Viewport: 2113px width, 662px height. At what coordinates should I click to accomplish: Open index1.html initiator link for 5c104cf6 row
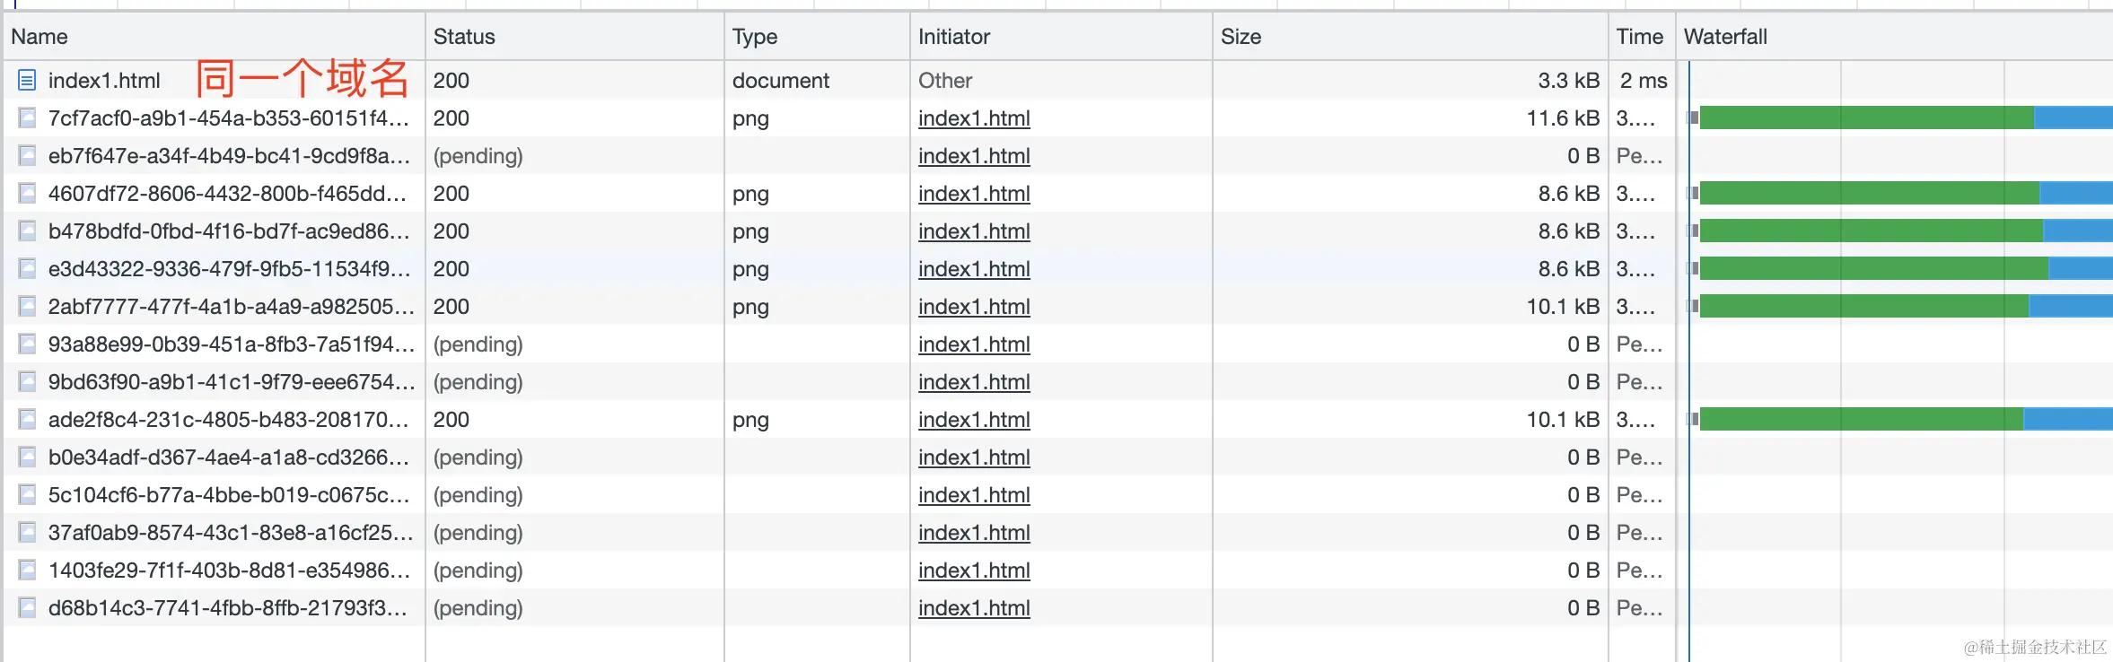[x=974, y=495]
